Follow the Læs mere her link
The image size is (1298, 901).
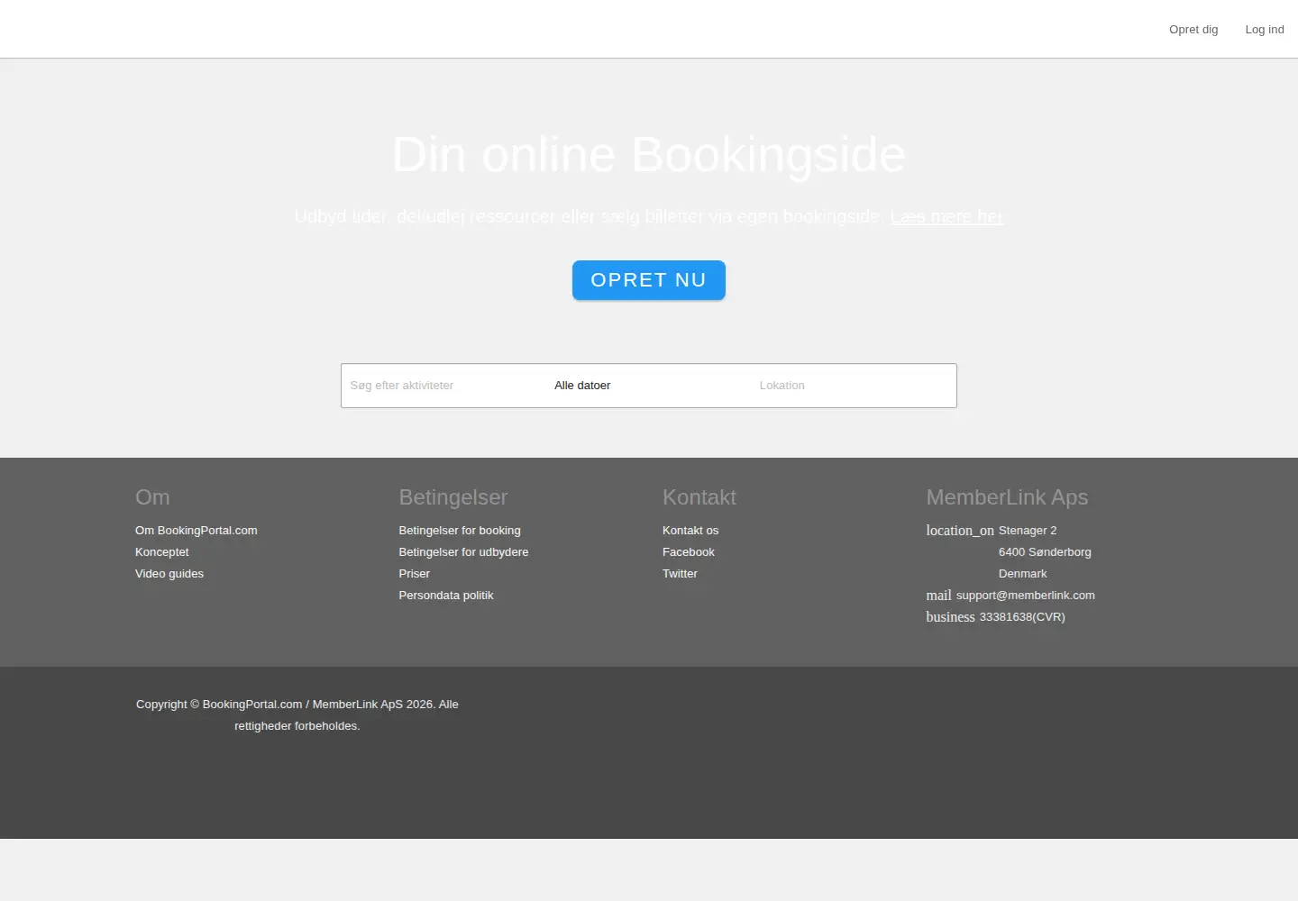(946, 216)
